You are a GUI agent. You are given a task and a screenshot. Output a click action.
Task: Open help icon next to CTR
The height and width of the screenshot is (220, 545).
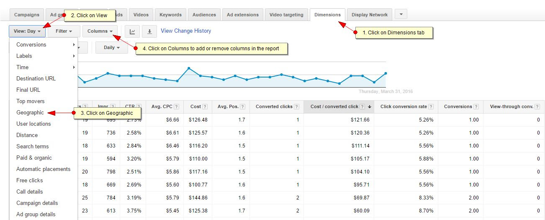coord(139,106)
